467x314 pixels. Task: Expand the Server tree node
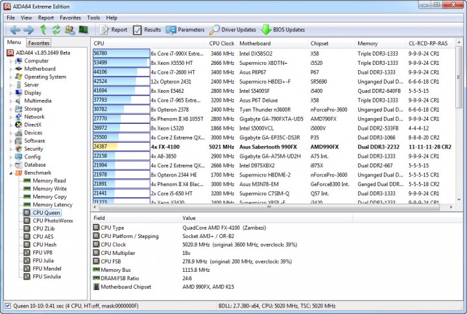pyautogui.click(x=11, y=85)
